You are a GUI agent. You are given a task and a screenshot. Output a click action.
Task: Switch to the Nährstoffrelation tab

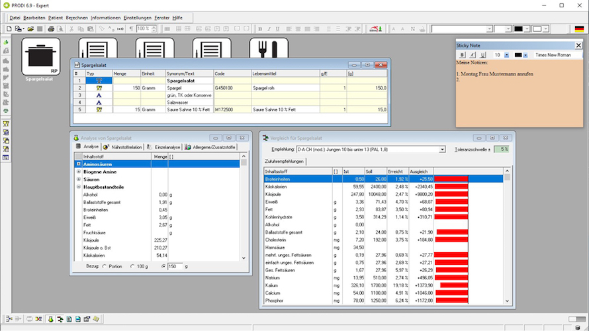126,146
